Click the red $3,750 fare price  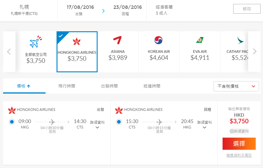[x=239, y=121]
